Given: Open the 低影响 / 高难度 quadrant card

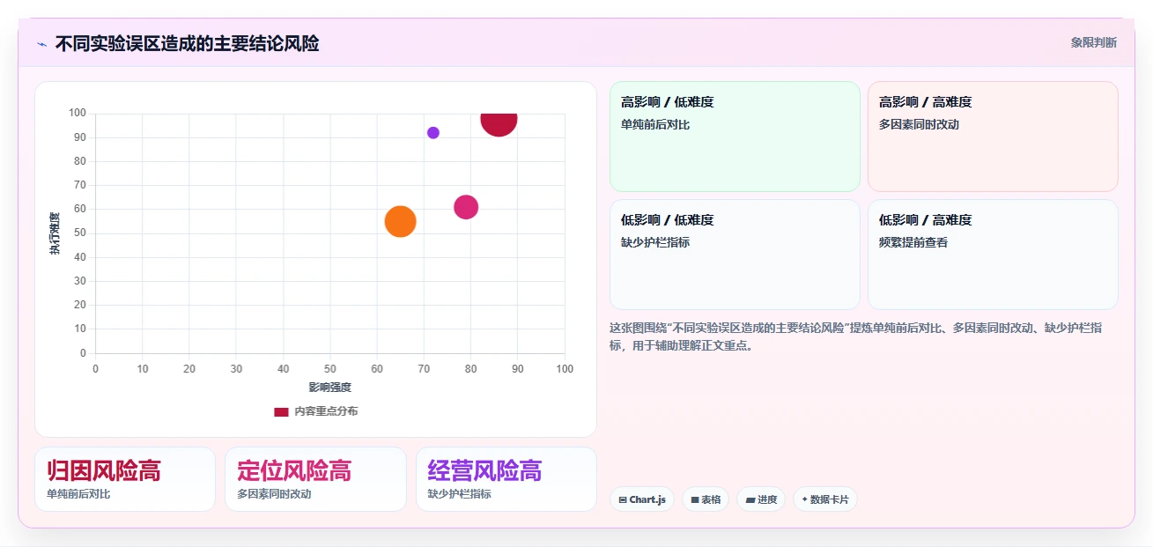Looking at the screenshot, I should 993,255.
